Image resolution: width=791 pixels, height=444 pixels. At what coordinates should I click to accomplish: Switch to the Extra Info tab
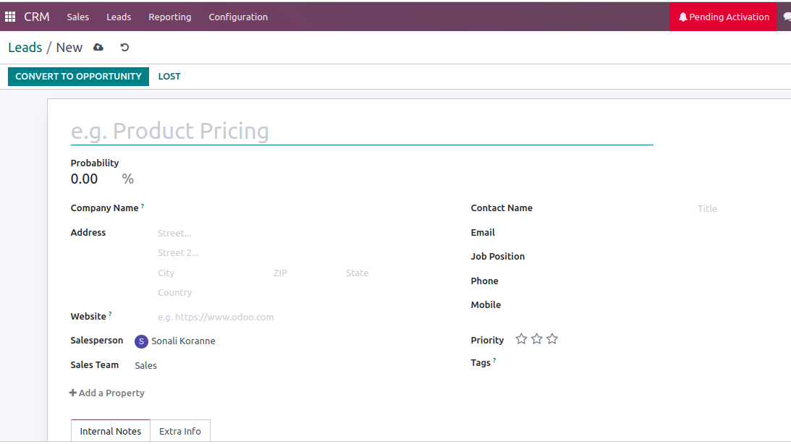coord(180,431)
